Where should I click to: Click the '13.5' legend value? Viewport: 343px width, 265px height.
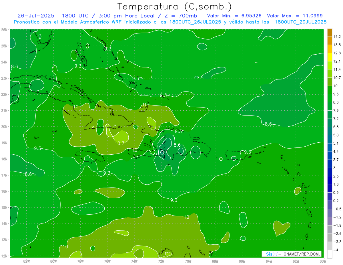pos(337,45)
